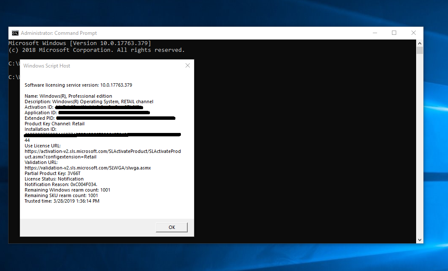
Task: Click 'Partial Product Key: 3V66T' line
Action: point(53,174)
